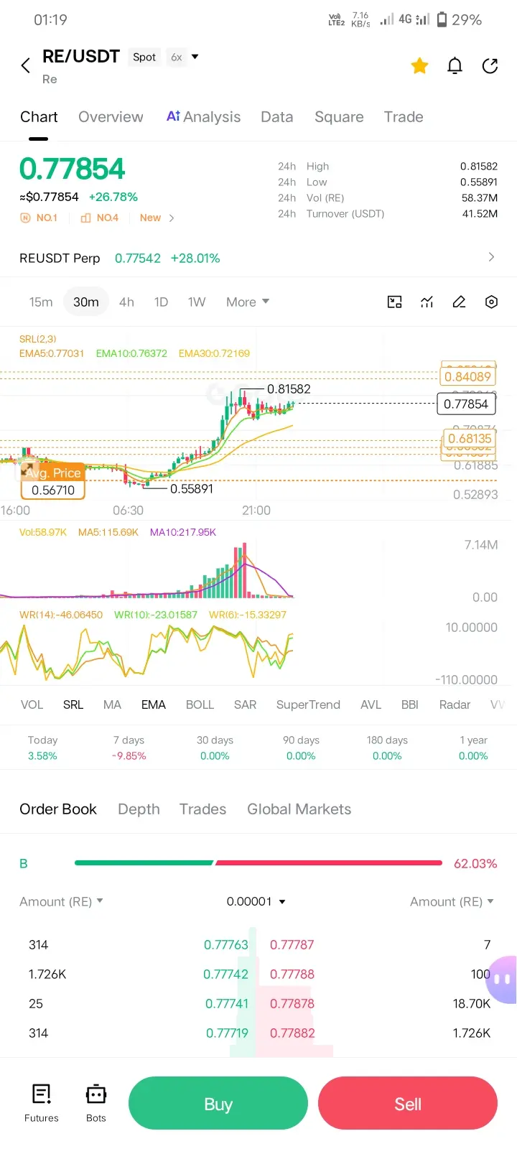
Task: Select the 15m timeframe
Action: [41, 302]
